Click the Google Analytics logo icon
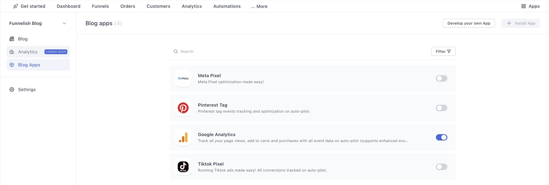 [x=183, y=137]
